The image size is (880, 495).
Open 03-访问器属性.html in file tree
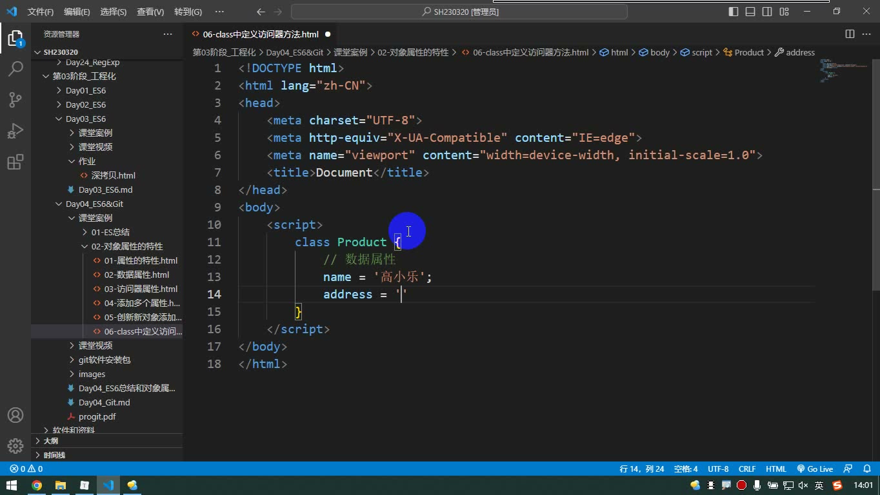[141, 289]
